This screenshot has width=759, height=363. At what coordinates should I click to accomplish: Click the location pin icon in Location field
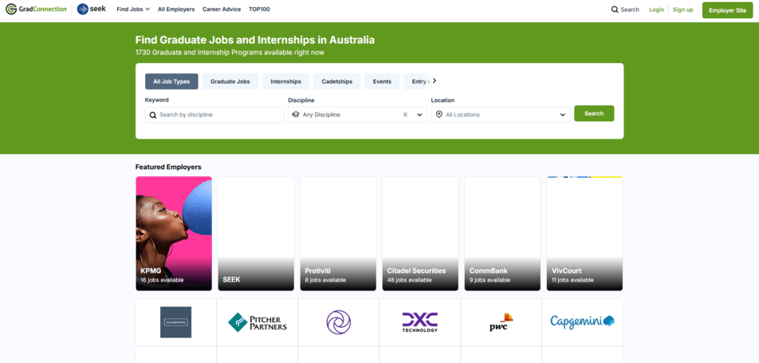pos(439,115)
